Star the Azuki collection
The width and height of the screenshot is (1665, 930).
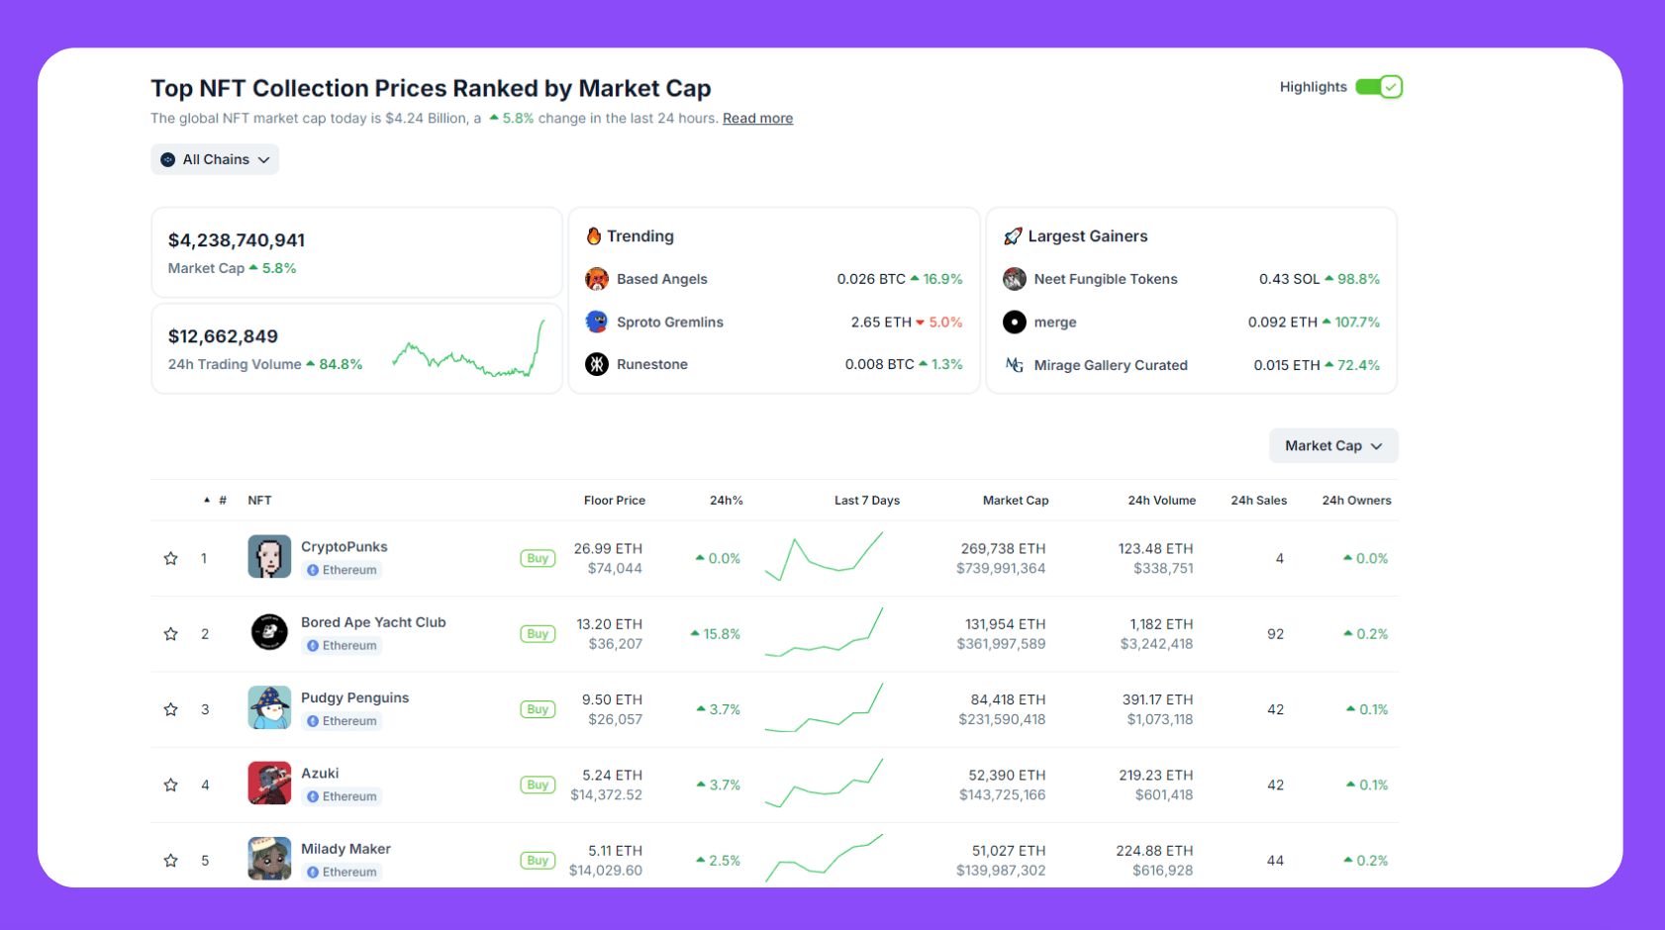click(x=169, y=784)
